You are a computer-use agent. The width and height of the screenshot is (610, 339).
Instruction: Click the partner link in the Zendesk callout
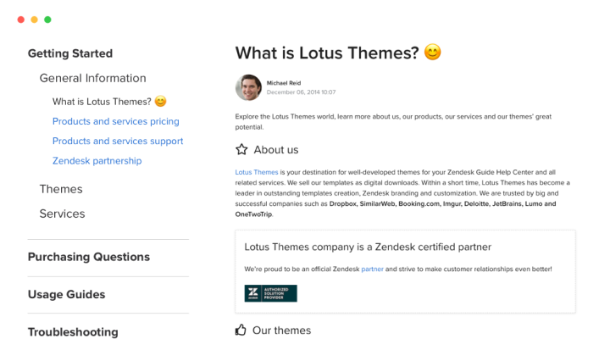(372, 269)
